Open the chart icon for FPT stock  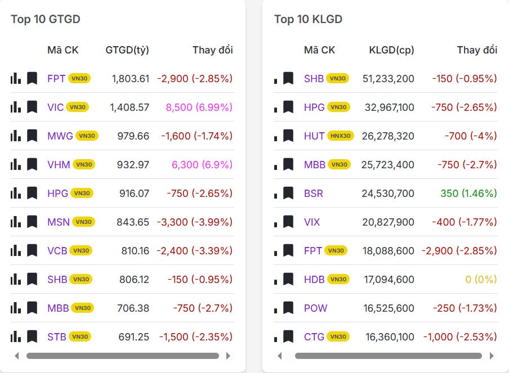pos(15,78)
